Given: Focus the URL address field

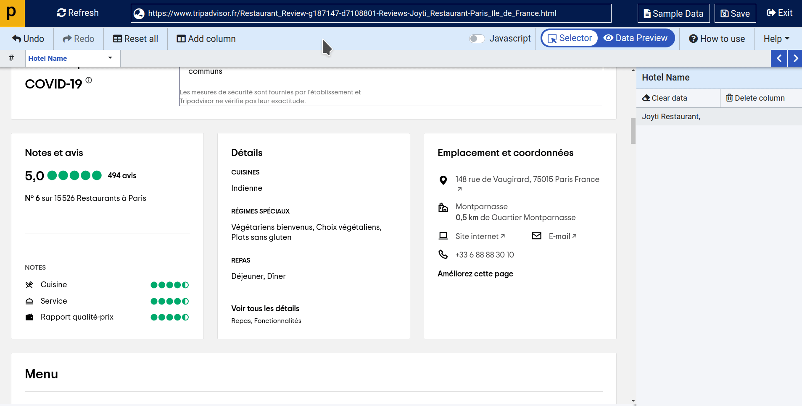Looking at the screenshot, I should click(371, 13).
